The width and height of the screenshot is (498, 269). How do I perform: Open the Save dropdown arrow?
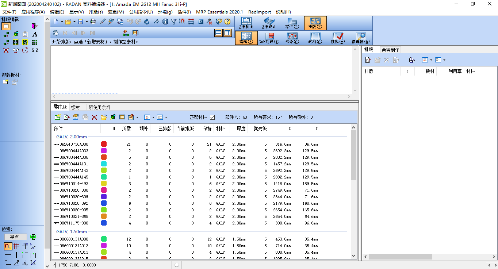click(86, 22)
